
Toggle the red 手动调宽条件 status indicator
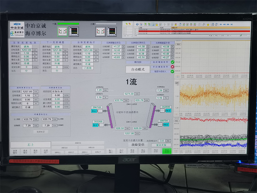pyautogui.click(x=173, y=67)
